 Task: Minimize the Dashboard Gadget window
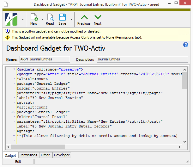[x=170, y=3]
